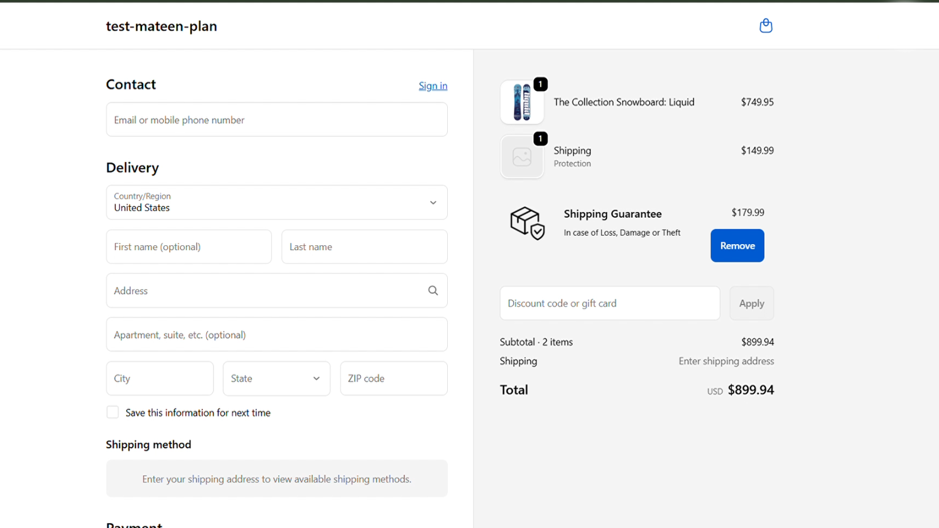Focus the Email or mobile phone field
This screenshot has height=528, width=939.
(276, 120)
